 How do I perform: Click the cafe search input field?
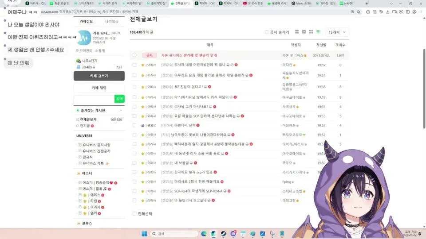(94, 99)
